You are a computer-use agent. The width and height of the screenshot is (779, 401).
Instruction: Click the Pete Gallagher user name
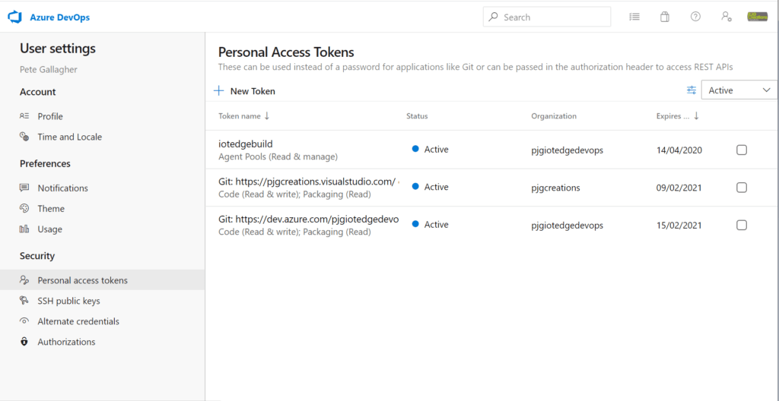click(48, 69)
